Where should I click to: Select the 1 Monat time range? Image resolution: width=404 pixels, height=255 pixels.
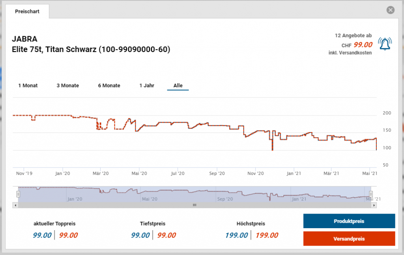pyautogui.click(x=28, y=86)
